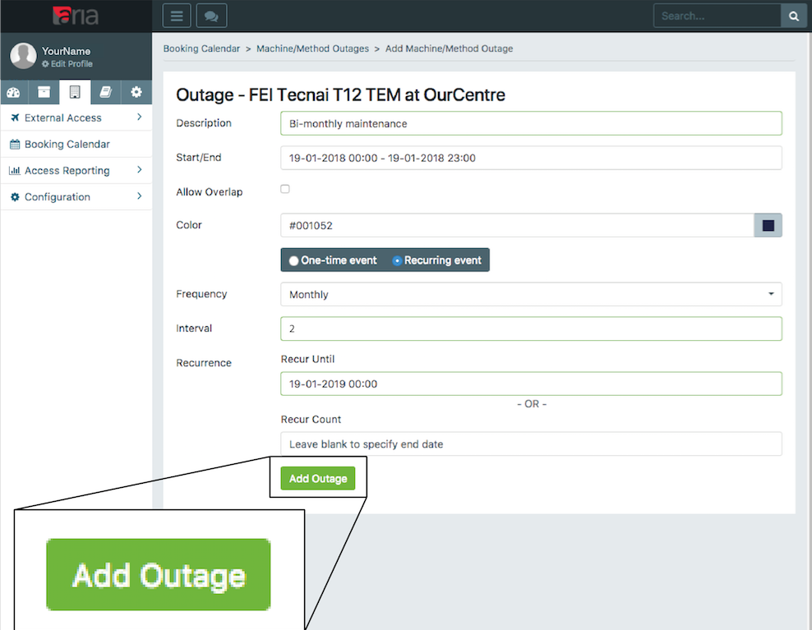This screenshot has width=812, height=630.
Task: Select the One-time event radio button
Action: [293, 261]
